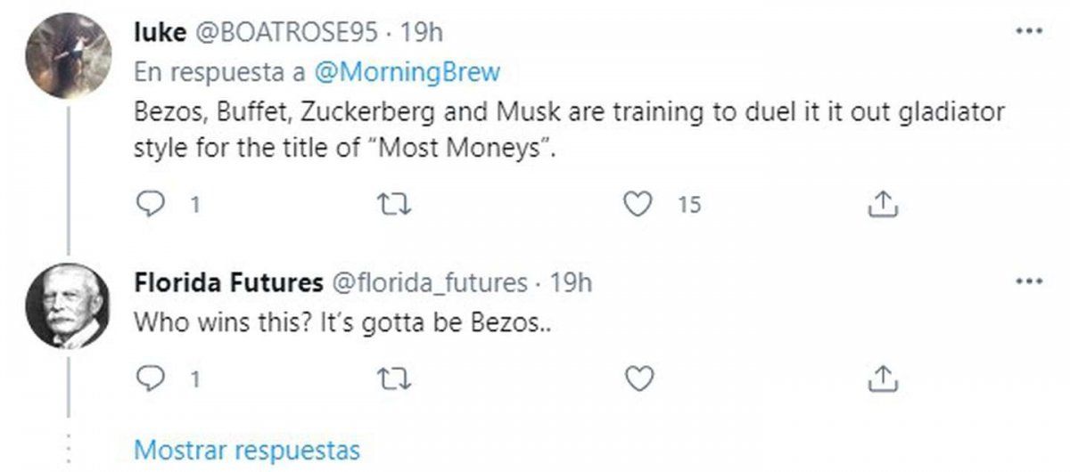Screen dimensions: 1070x472
Task: Like the Florida Futures tweet
Action: (636, 379)
